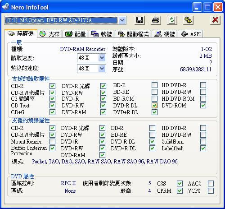This screenshot has width=225, height=209.
Task: Switch to the 配置 tab
Action: click(x=76, y=34)
